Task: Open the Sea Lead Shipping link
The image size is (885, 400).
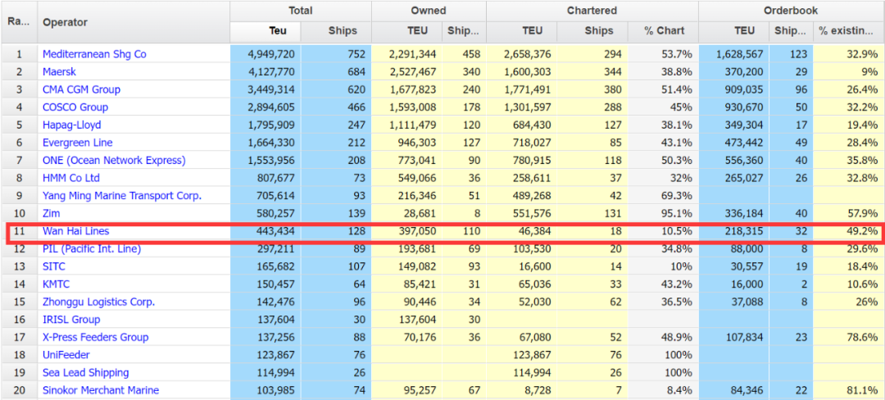Action: coord(86,372)
